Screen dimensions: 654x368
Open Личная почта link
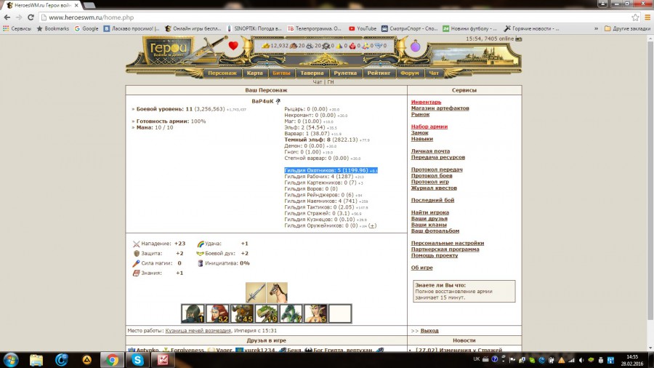pos(430,151)
